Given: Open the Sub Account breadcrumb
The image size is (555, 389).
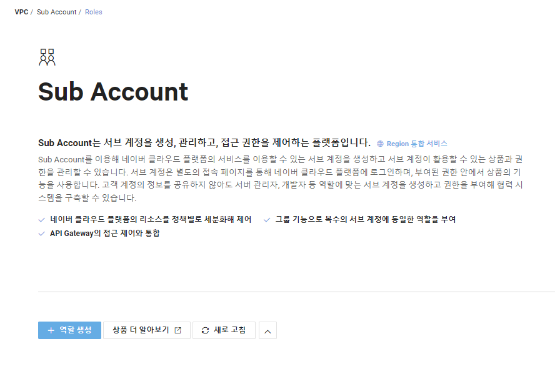Looking at the screenshot, I should click(x=57, y=12).
